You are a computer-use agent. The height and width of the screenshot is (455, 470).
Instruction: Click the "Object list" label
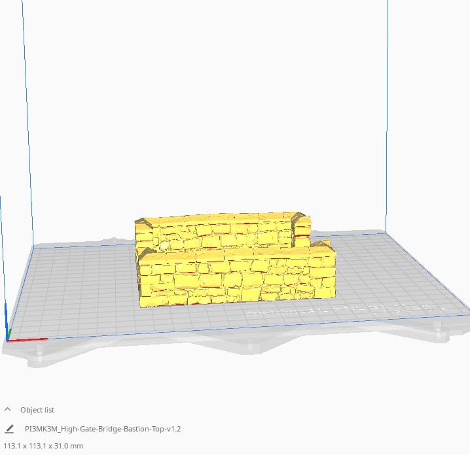coord(37,410)
